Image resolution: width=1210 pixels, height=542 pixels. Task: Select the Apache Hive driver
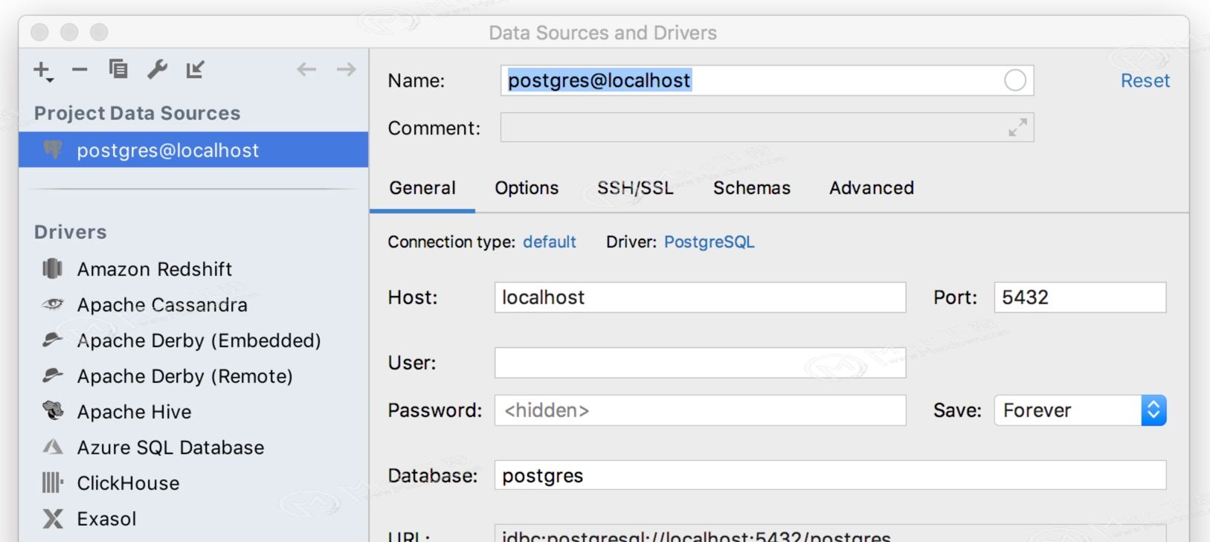[x=134, y=411]
